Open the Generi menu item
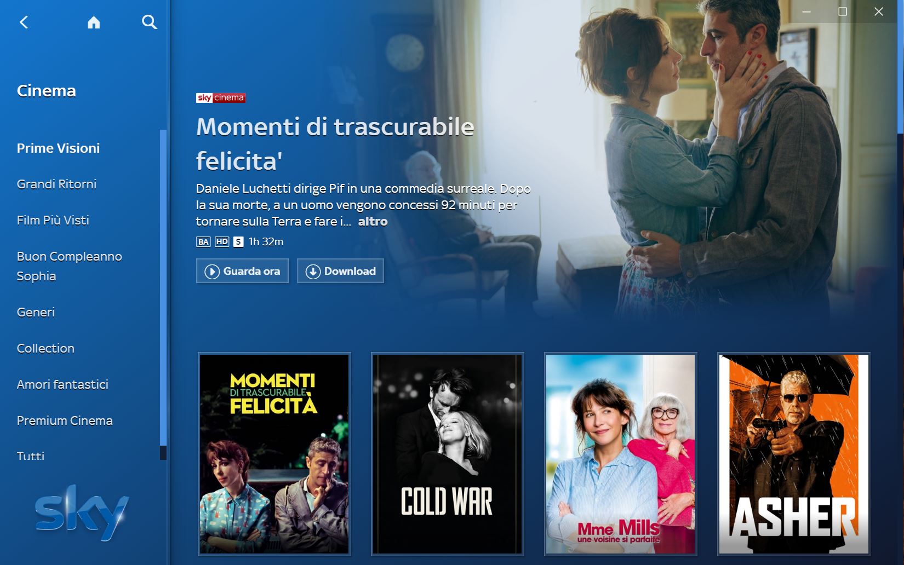 [x=36, y=312]
